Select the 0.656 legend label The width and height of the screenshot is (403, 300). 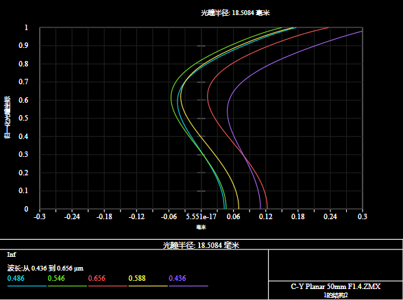[x=97, y=278]
